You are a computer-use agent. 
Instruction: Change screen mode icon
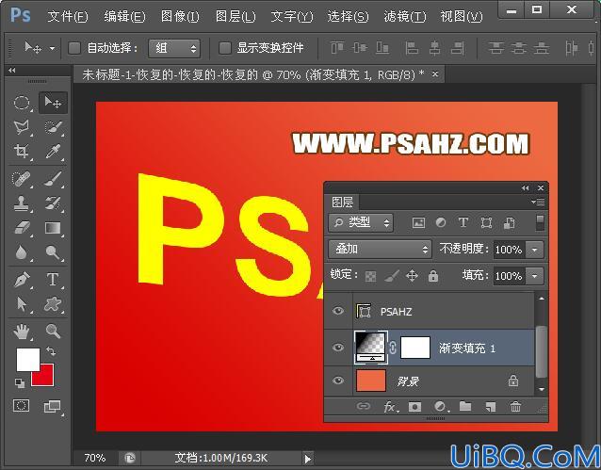(x=53, y=406)
